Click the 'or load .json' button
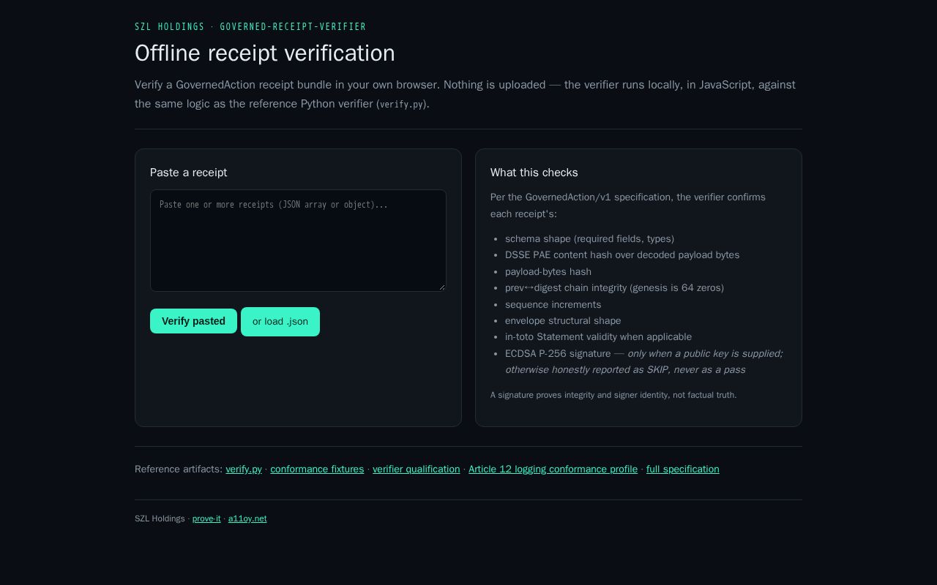937x585 pixels. click(x=280, y=322)
